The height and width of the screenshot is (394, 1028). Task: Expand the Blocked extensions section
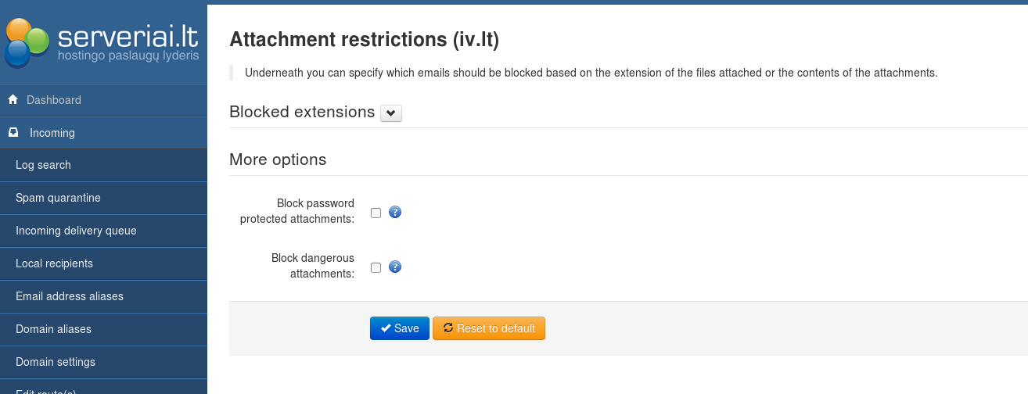[x=391, y=113]
